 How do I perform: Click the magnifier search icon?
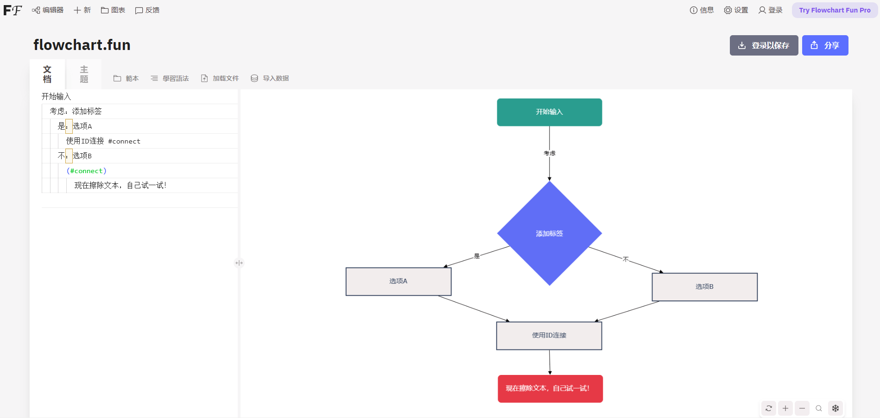819,408
